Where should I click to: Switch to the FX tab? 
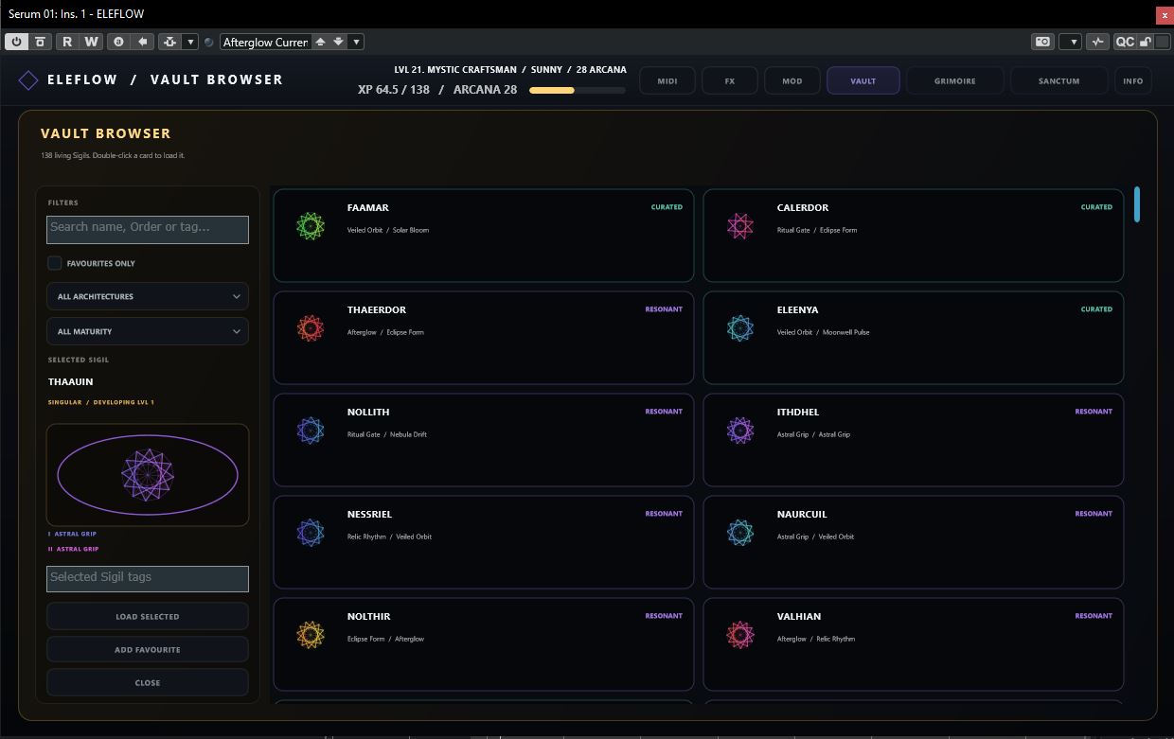730,80
